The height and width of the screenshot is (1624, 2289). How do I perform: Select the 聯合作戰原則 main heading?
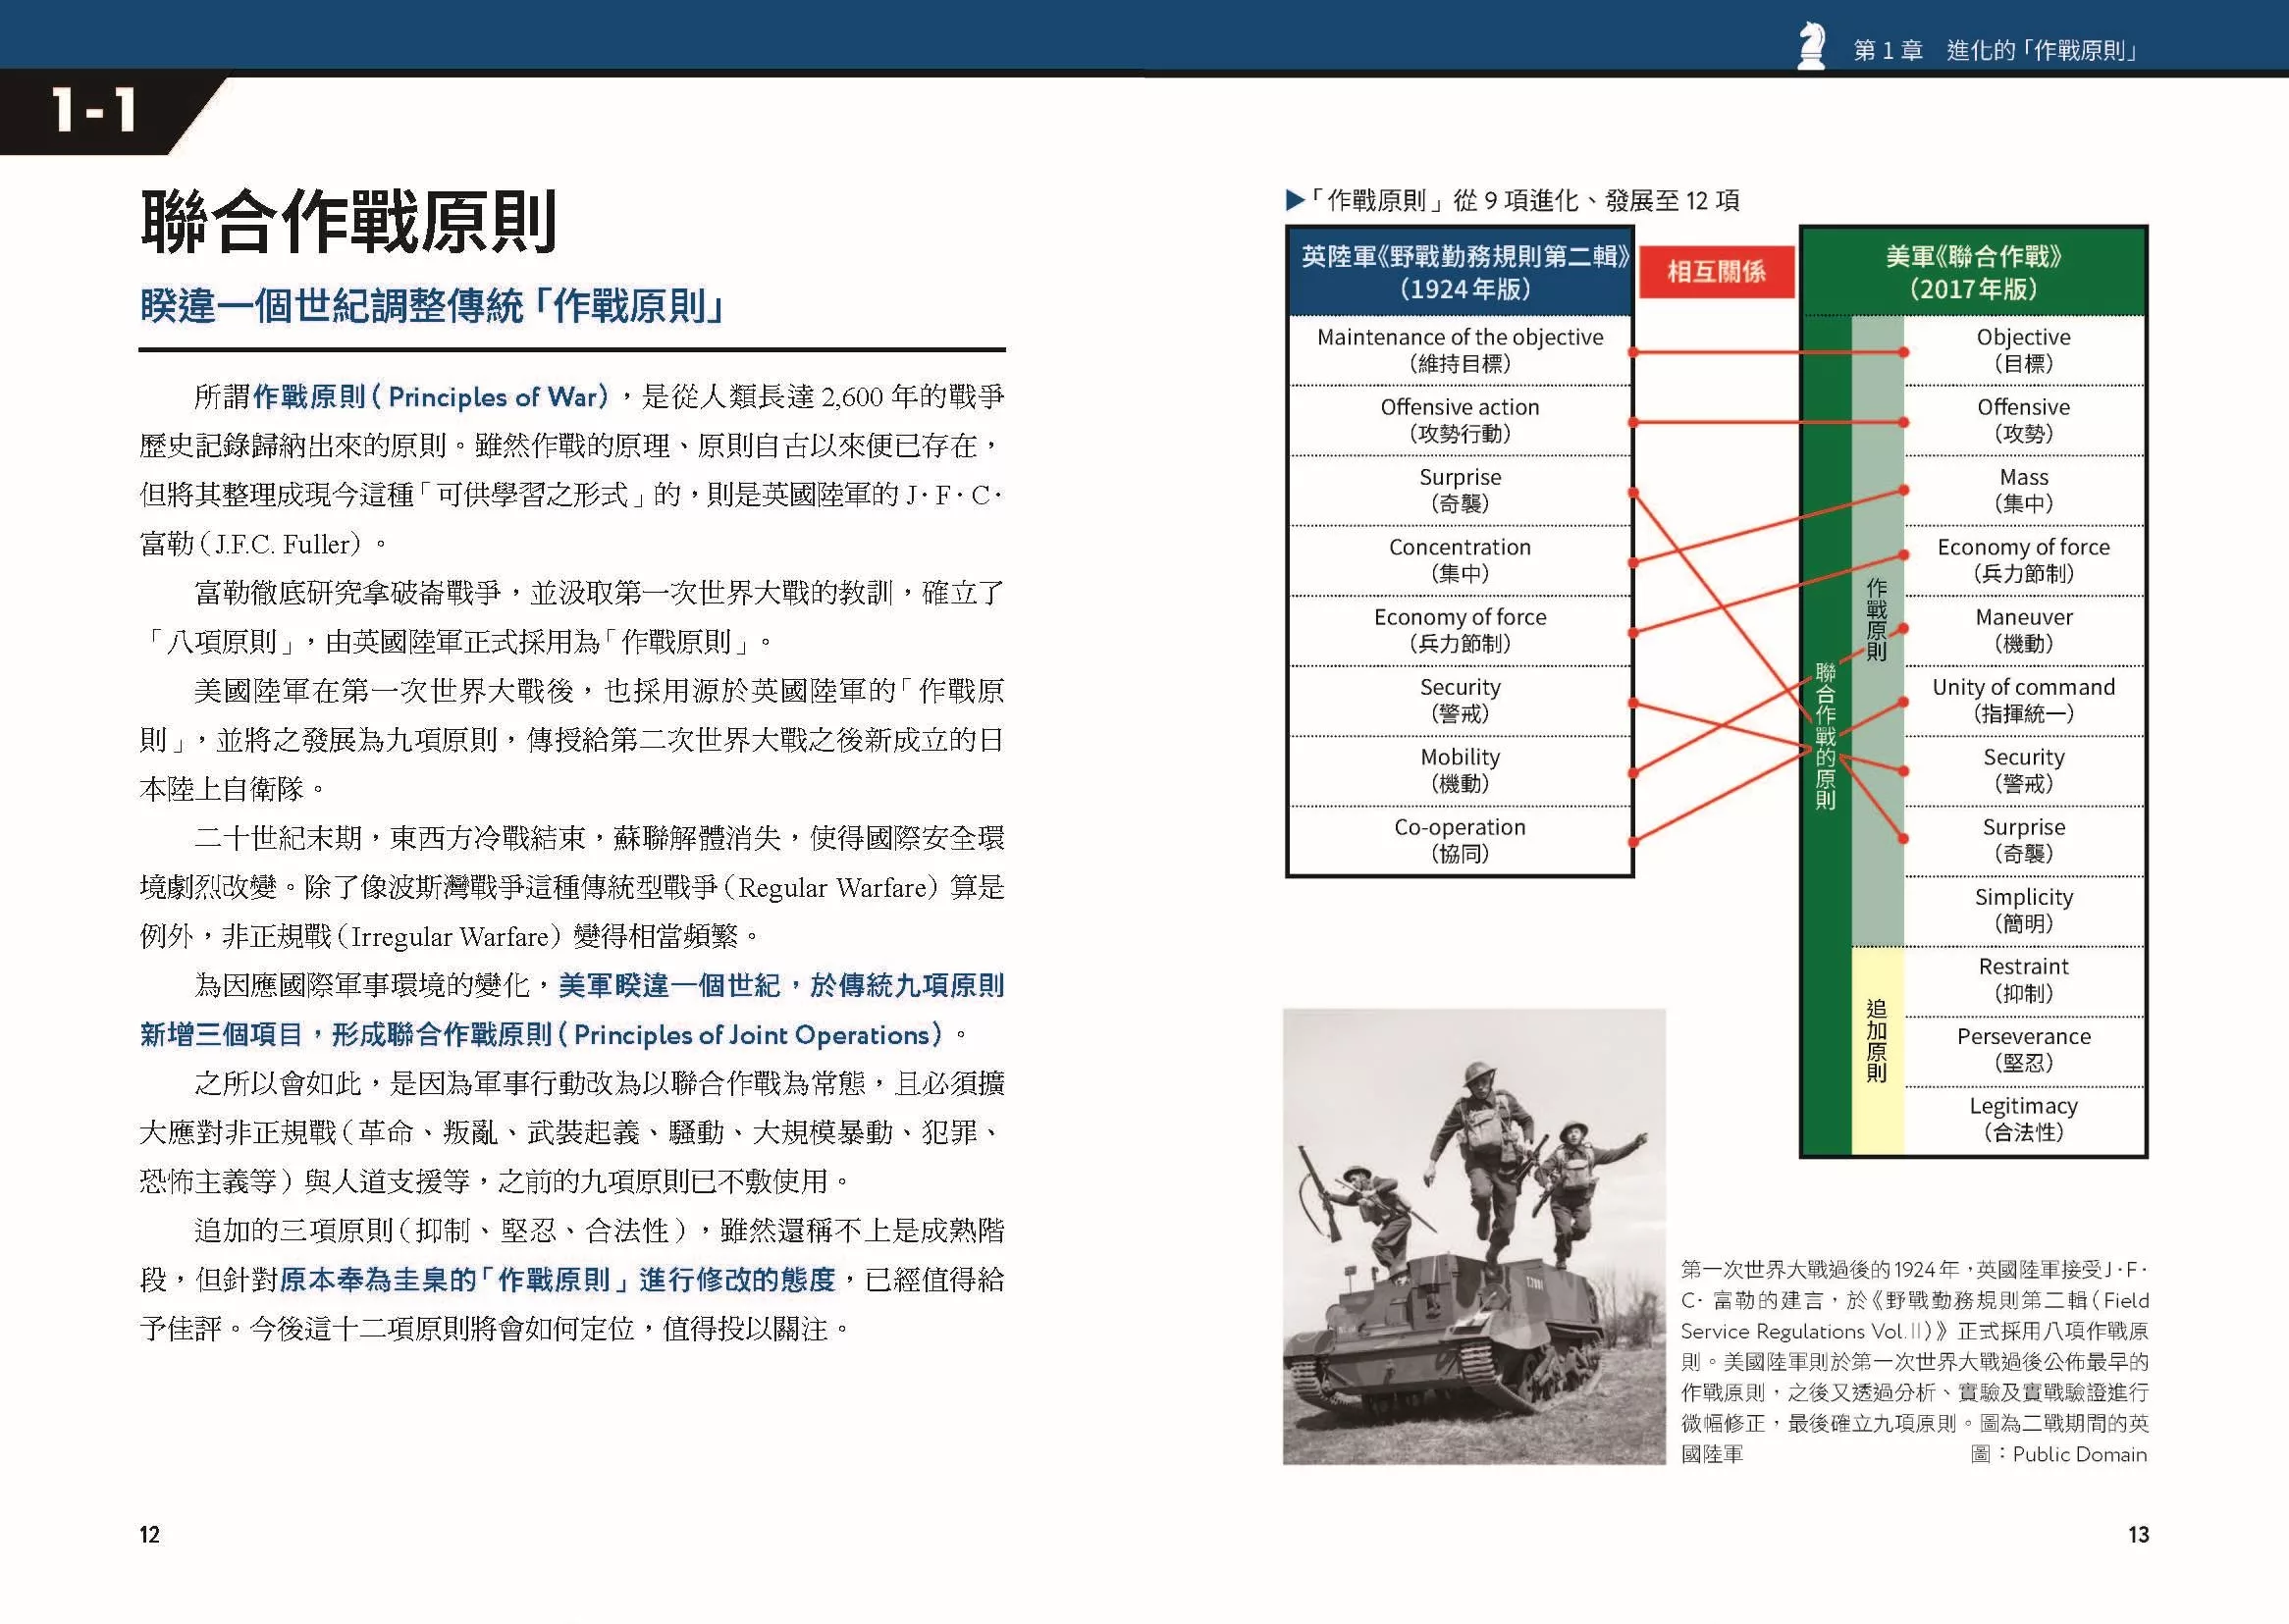(348, 222)
